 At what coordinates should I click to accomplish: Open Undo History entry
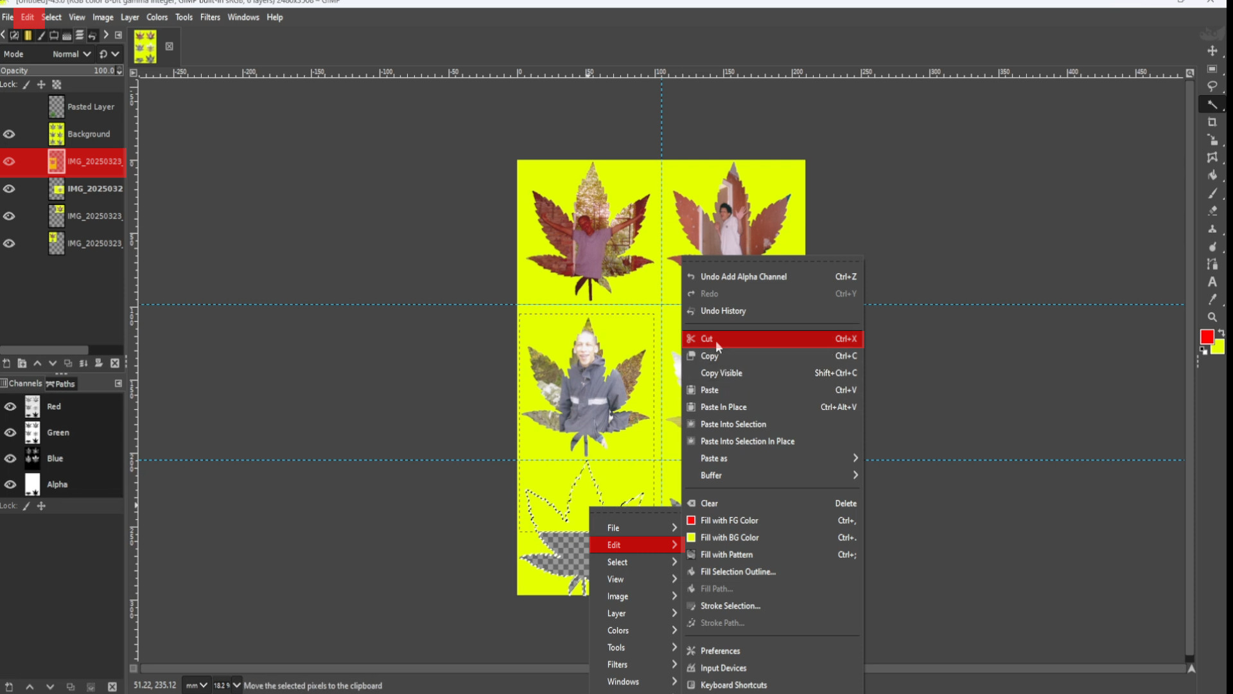click(773, 311)
